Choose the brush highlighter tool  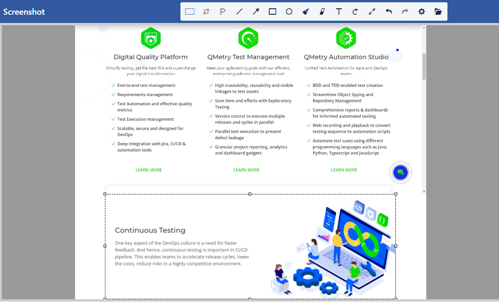(306, 11)
